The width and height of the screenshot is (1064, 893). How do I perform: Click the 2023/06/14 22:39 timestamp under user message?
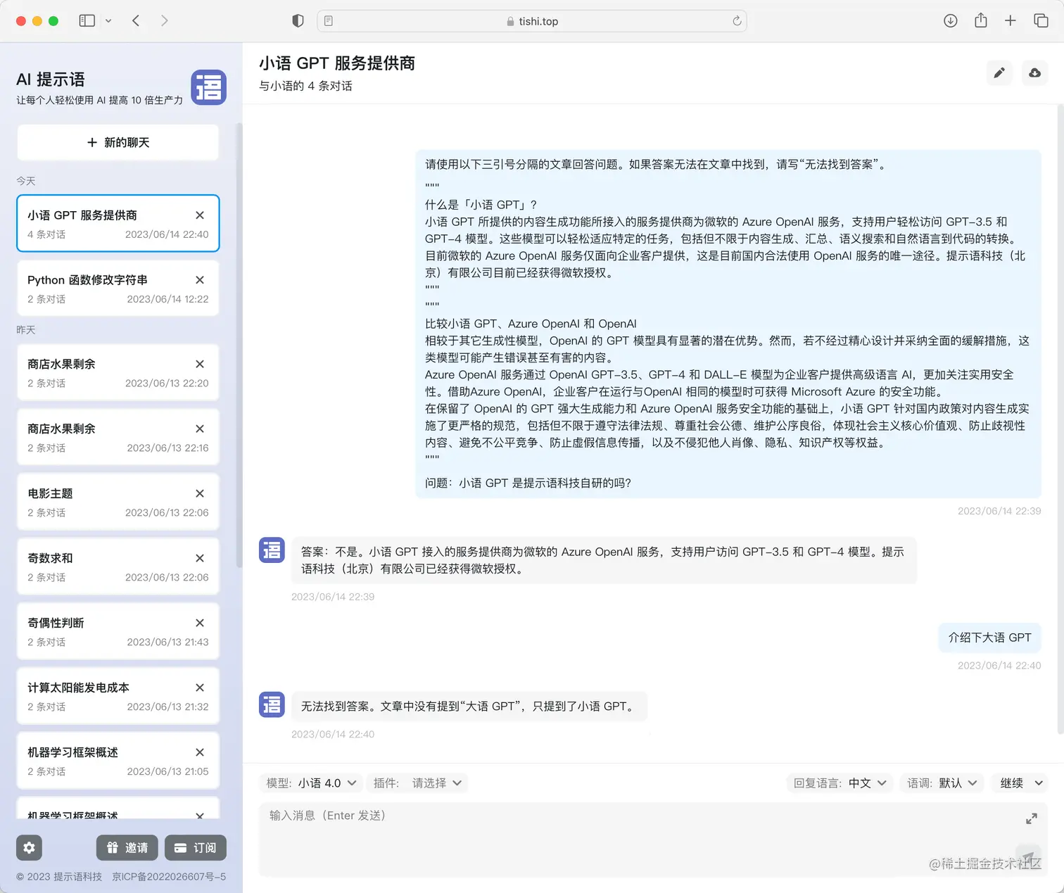(999, 511)
